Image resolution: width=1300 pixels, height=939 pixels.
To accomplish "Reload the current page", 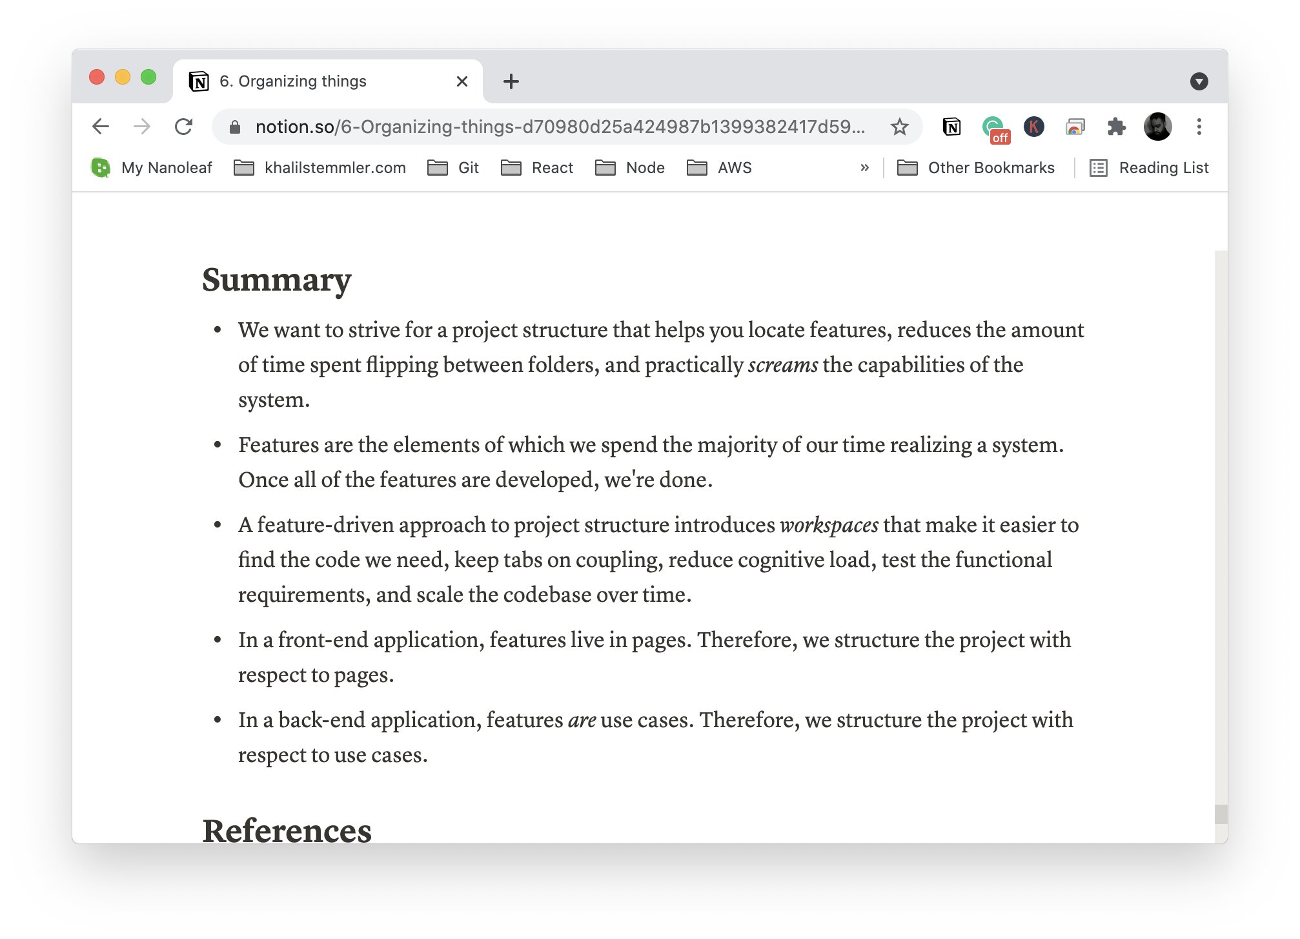I will point(184,127).
